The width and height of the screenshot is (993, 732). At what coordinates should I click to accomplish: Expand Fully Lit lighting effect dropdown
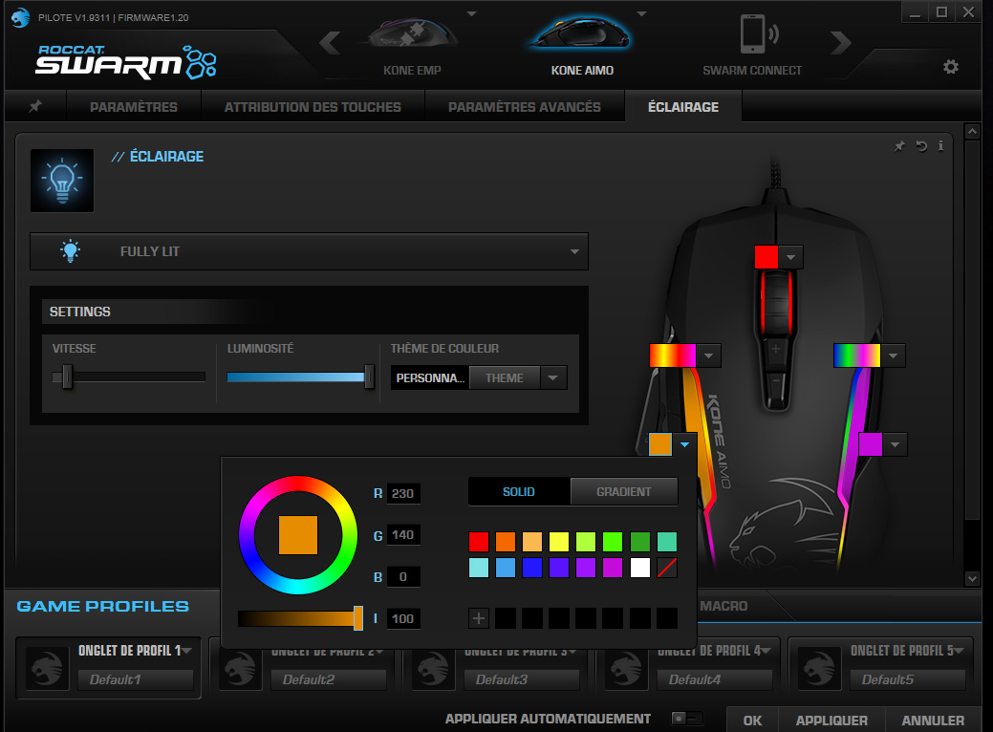point(574,251)
